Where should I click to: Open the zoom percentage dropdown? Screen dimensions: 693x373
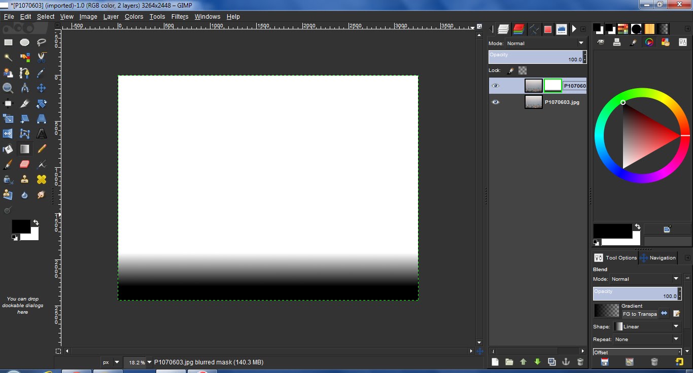pyautogui.click(x=149, y=362)
